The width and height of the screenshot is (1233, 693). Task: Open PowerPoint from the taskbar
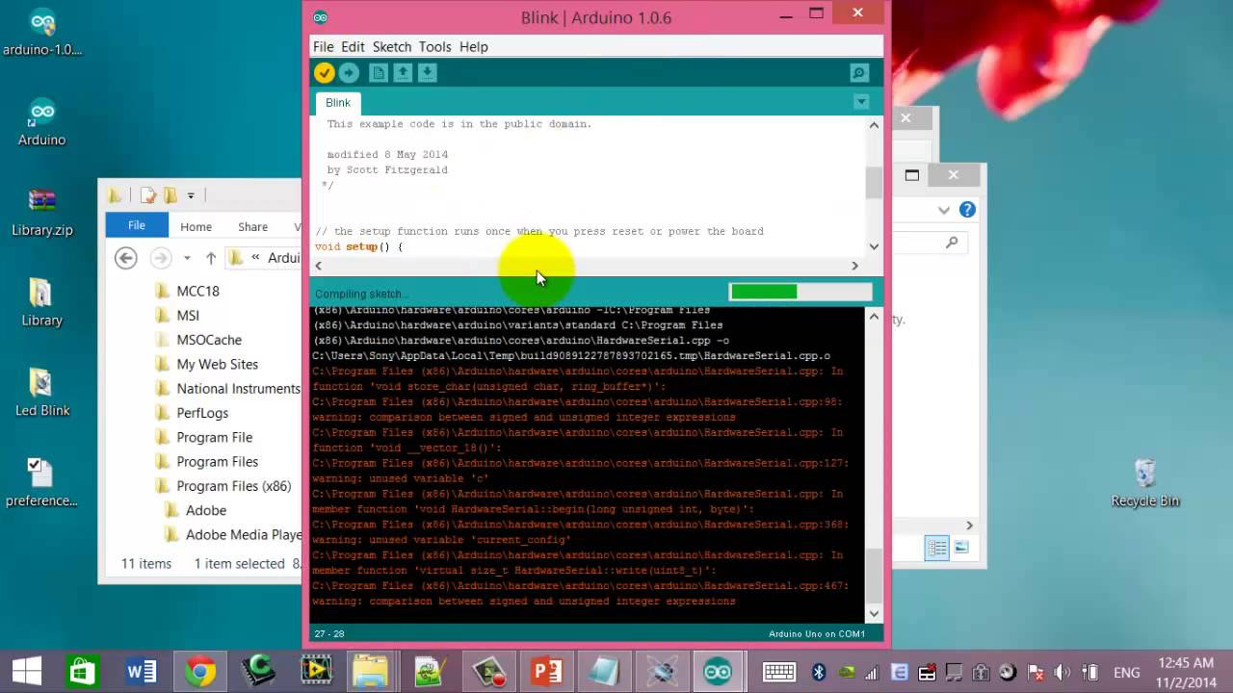[546, 671]
